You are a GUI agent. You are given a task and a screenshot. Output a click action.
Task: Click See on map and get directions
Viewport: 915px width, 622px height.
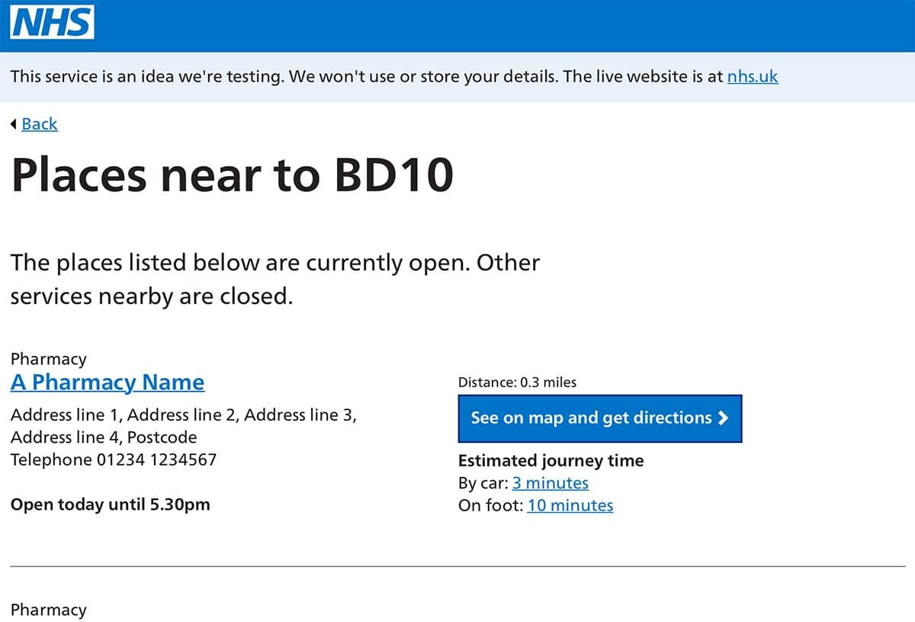(x=600, y=418)
